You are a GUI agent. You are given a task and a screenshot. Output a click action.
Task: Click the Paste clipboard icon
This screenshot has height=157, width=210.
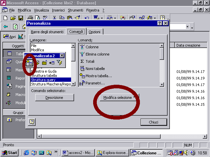tap(69, 17)
